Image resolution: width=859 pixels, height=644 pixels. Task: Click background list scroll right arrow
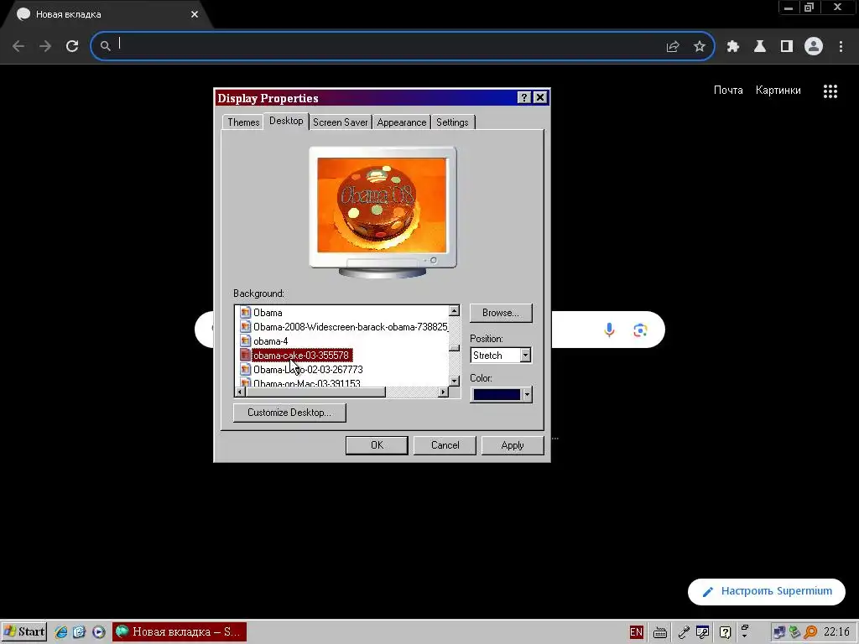pos(444,392)
